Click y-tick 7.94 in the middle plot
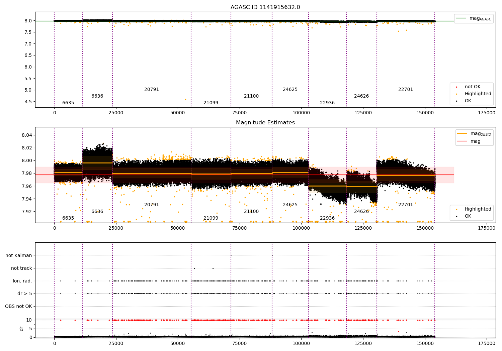Screen dimensions: 502x351 pyautogui.click(x=27, y=199)
